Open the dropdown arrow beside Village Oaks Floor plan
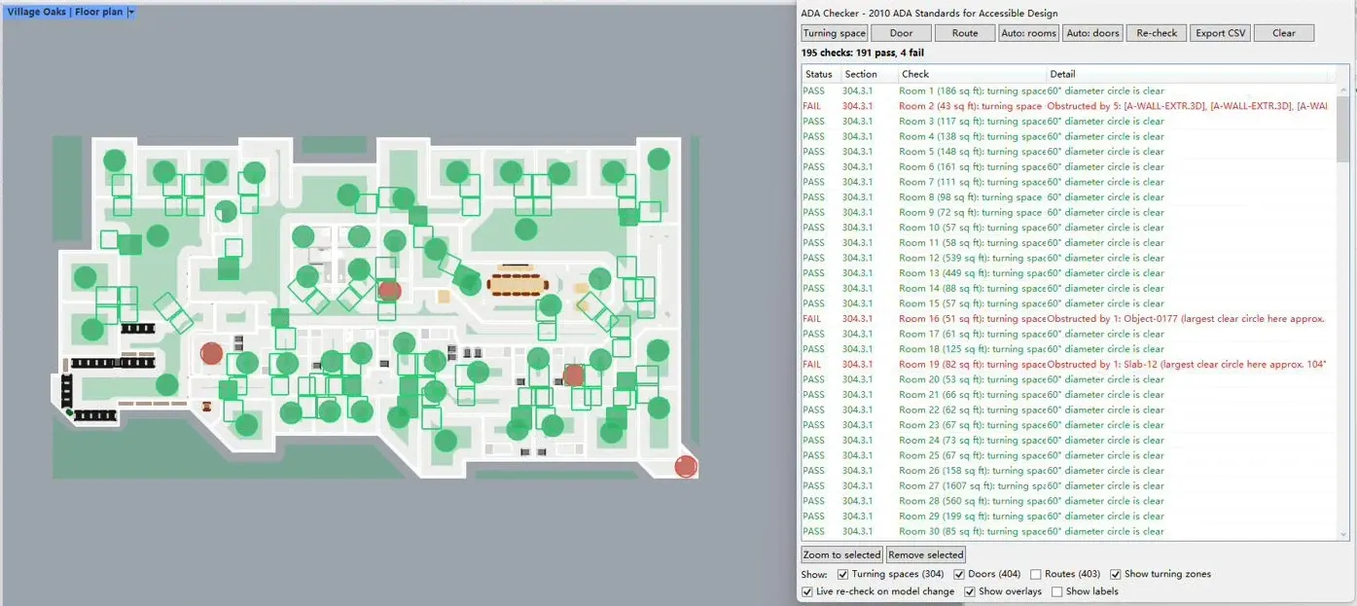The width and height of the screenshot is (1357, 606). [131, 12]
